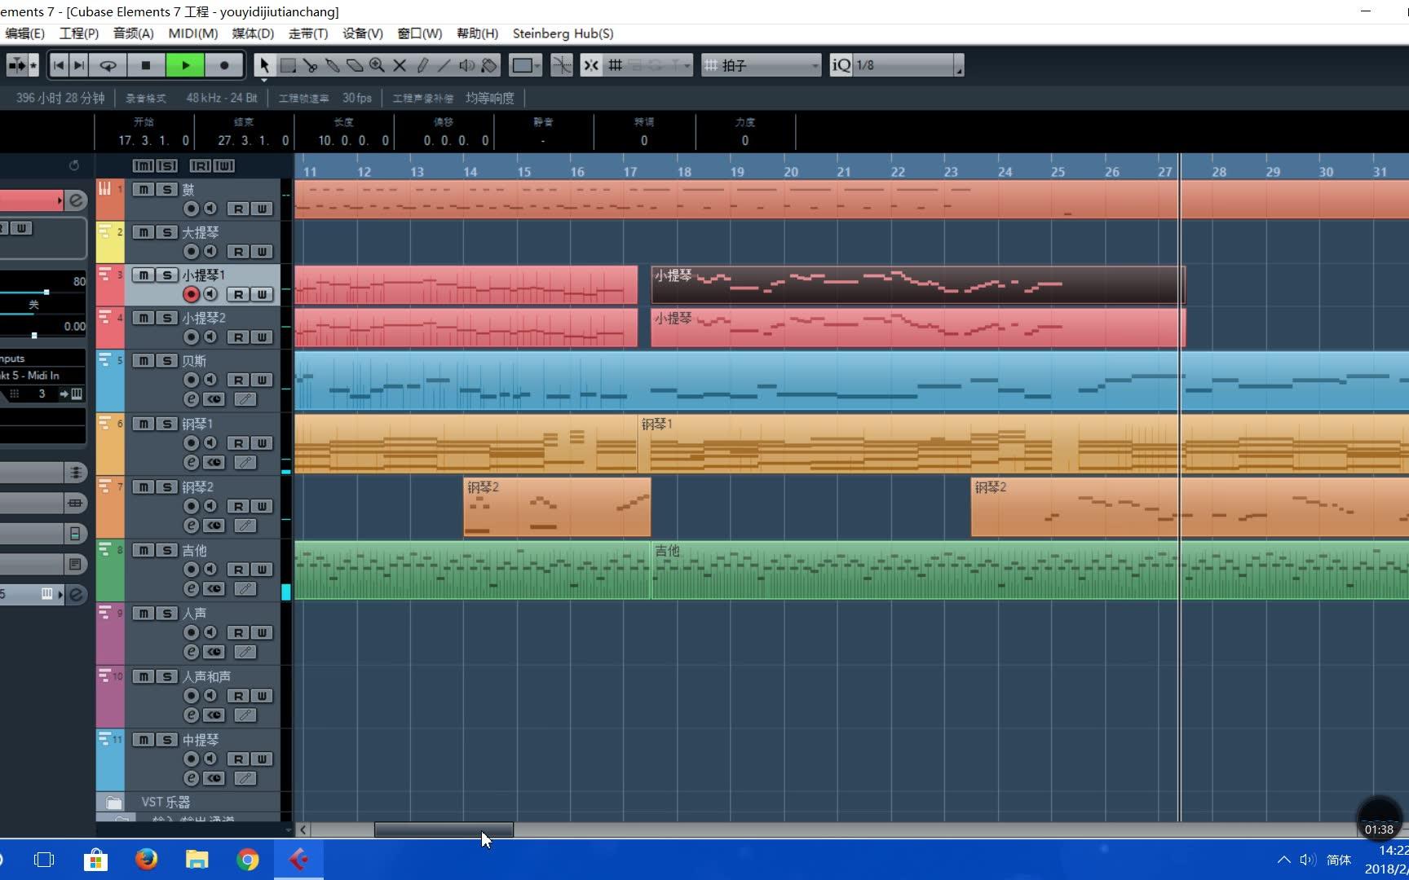This screenshot has width=1409, height=880.
Task: Open the Steinberg Hub(S) menu
Action: pyautogui.click(x=563, y=33)
